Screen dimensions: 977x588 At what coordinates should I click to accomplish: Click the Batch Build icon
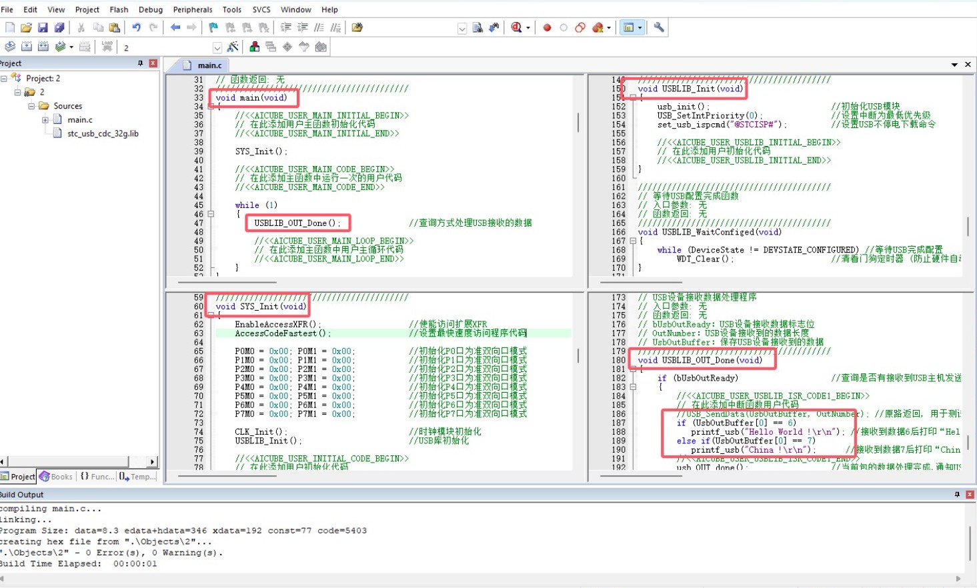pyautogui.click(x=60, y=47)
